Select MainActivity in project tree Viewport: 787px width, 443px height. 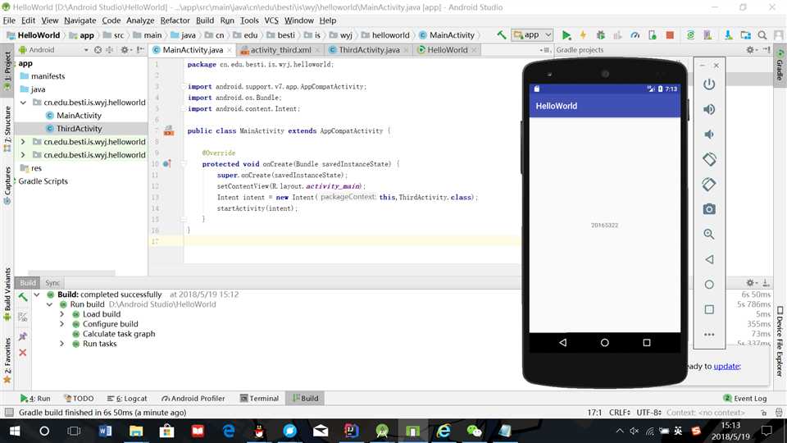click(x=79, y=116)
